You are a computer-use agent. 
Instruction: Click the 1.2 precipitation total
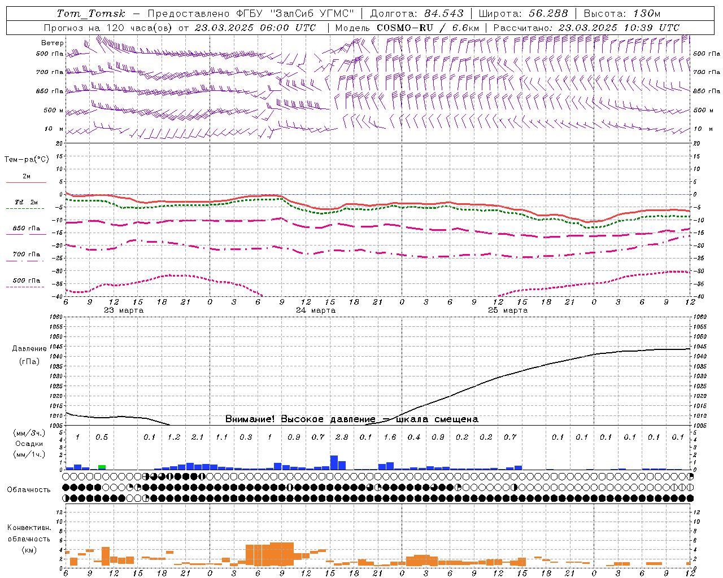coord(173,437)
